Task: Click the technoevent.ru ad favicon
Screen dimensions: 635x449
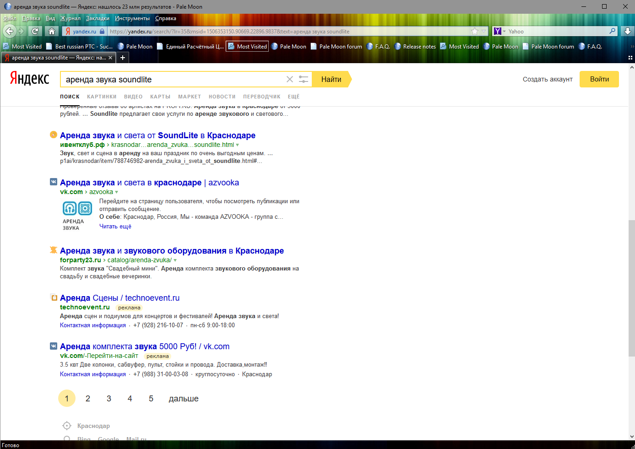Action: click(54, 297)
